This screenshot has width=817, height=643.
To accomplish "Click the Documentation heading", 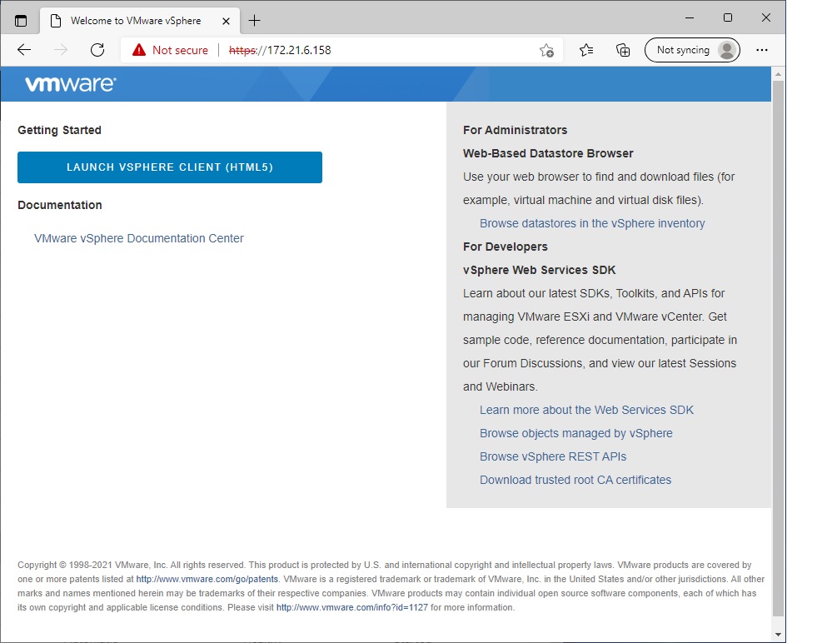I will coord(60,205).
